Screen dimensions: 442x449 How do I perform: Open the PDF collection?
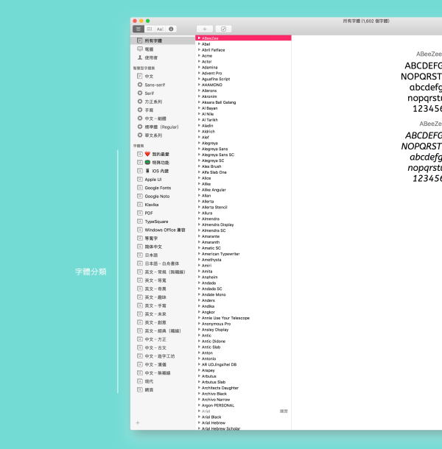click(x=163, y=213)
